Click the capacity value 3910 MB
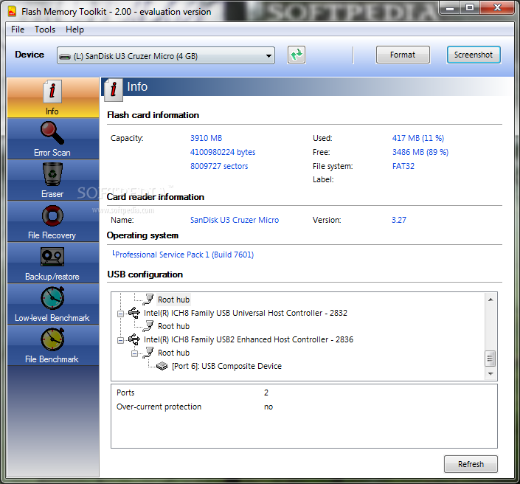The height and width of the screenshot is (484, 520). tap(206, 138)
